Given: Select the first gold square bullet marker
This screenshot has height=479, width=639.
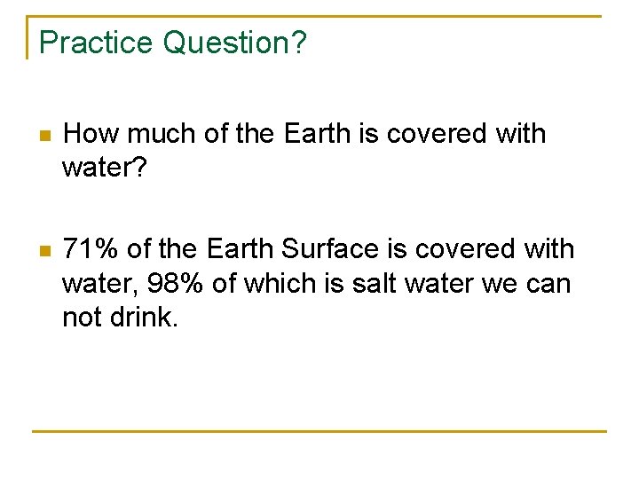Looking at the screenshot, I should pos(45,135).
